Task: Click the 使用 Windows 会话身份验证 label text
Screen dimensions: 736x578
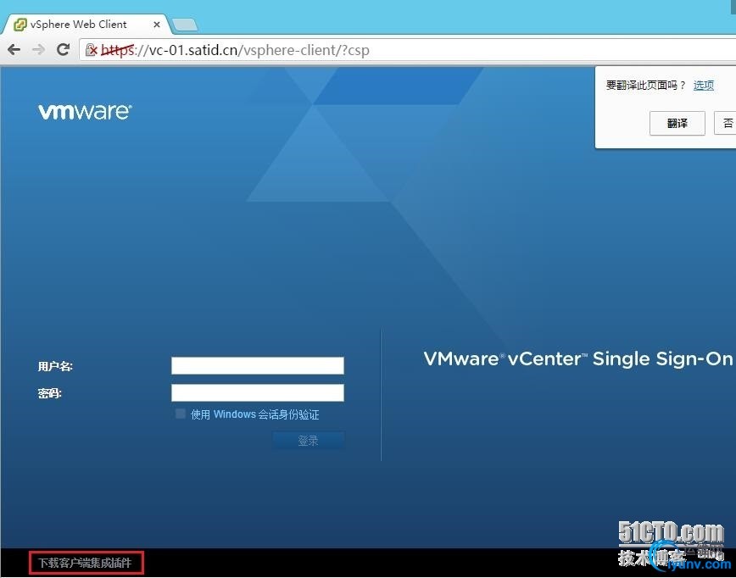Action: (255, 414)
